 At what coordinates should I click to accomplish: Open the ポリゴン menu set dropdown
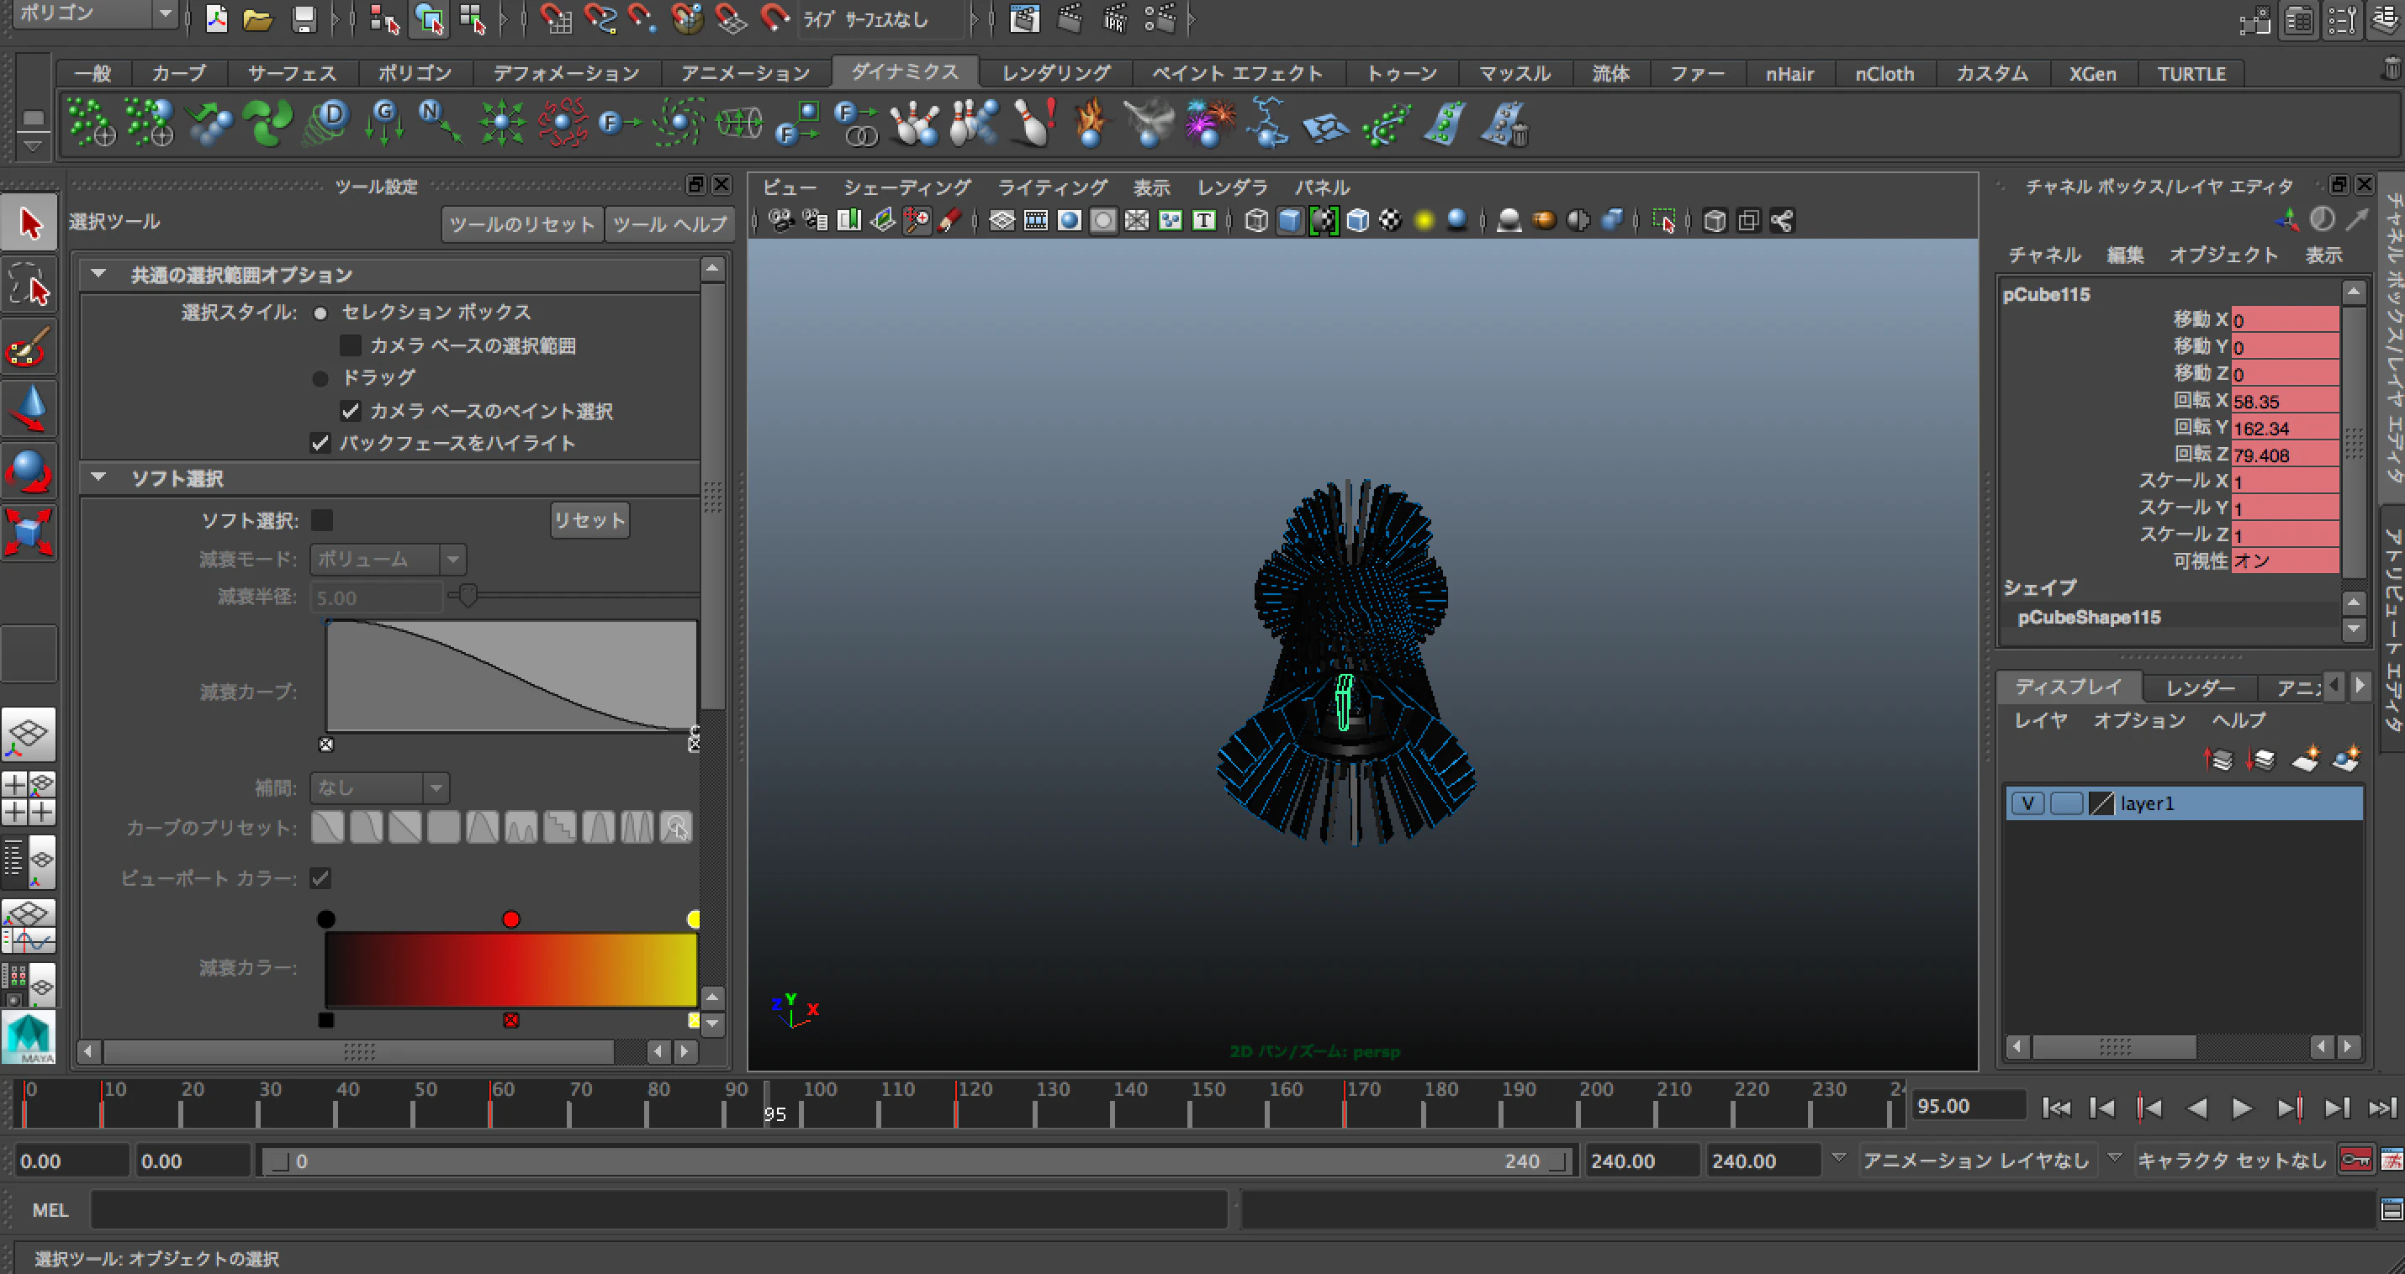tap(94, 13)
